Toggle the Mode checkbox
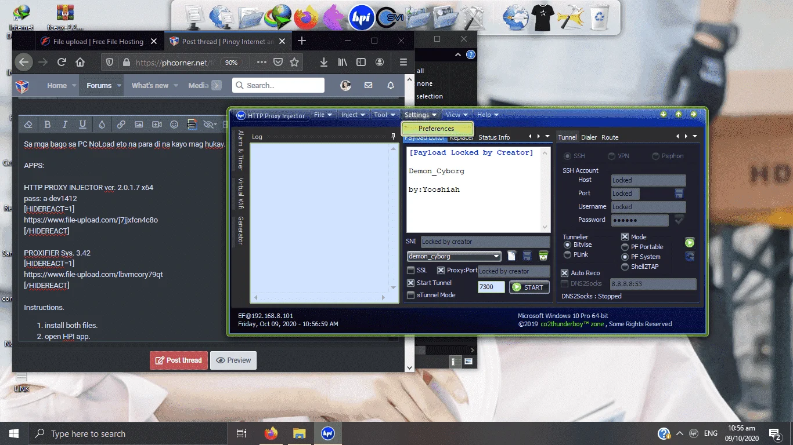This screenshot has width=793, height=445. coord(625,236)
